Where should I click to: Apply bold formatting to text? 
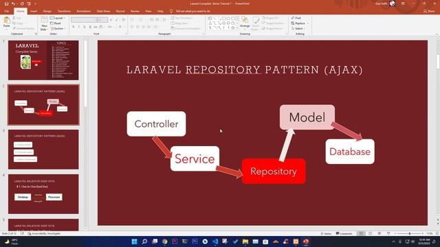[74, 27]
